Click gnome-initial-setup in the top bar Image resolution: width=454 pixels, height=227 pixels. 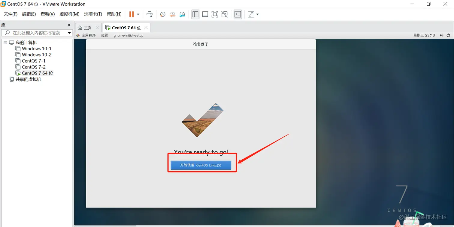[x=129, y=35]
